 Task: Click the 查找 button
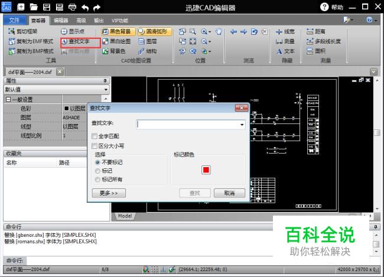coord(195,193)
